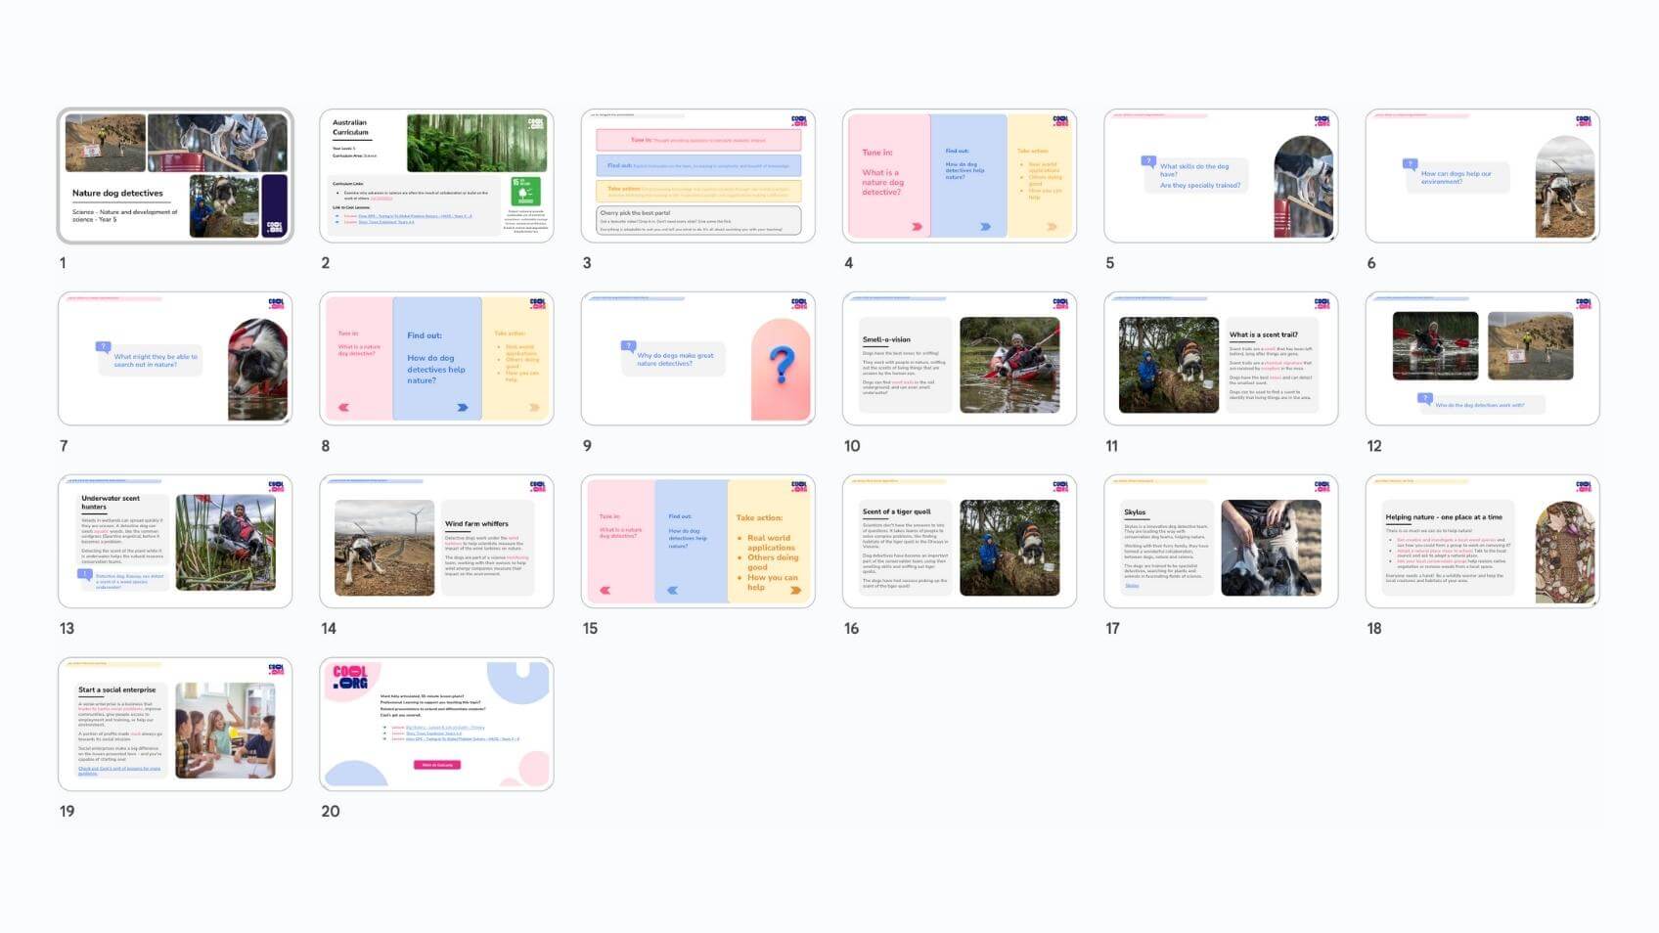The width and height of the screenshot is (1659, 933).
Task: Select the 'Find out' section slide 8
Action: [436, 359]
